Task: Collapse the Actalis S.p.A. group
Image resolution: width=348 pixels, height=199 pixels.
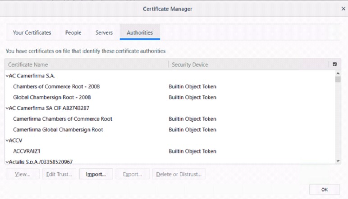Action: pyautogui.click(x=7, y=162)
